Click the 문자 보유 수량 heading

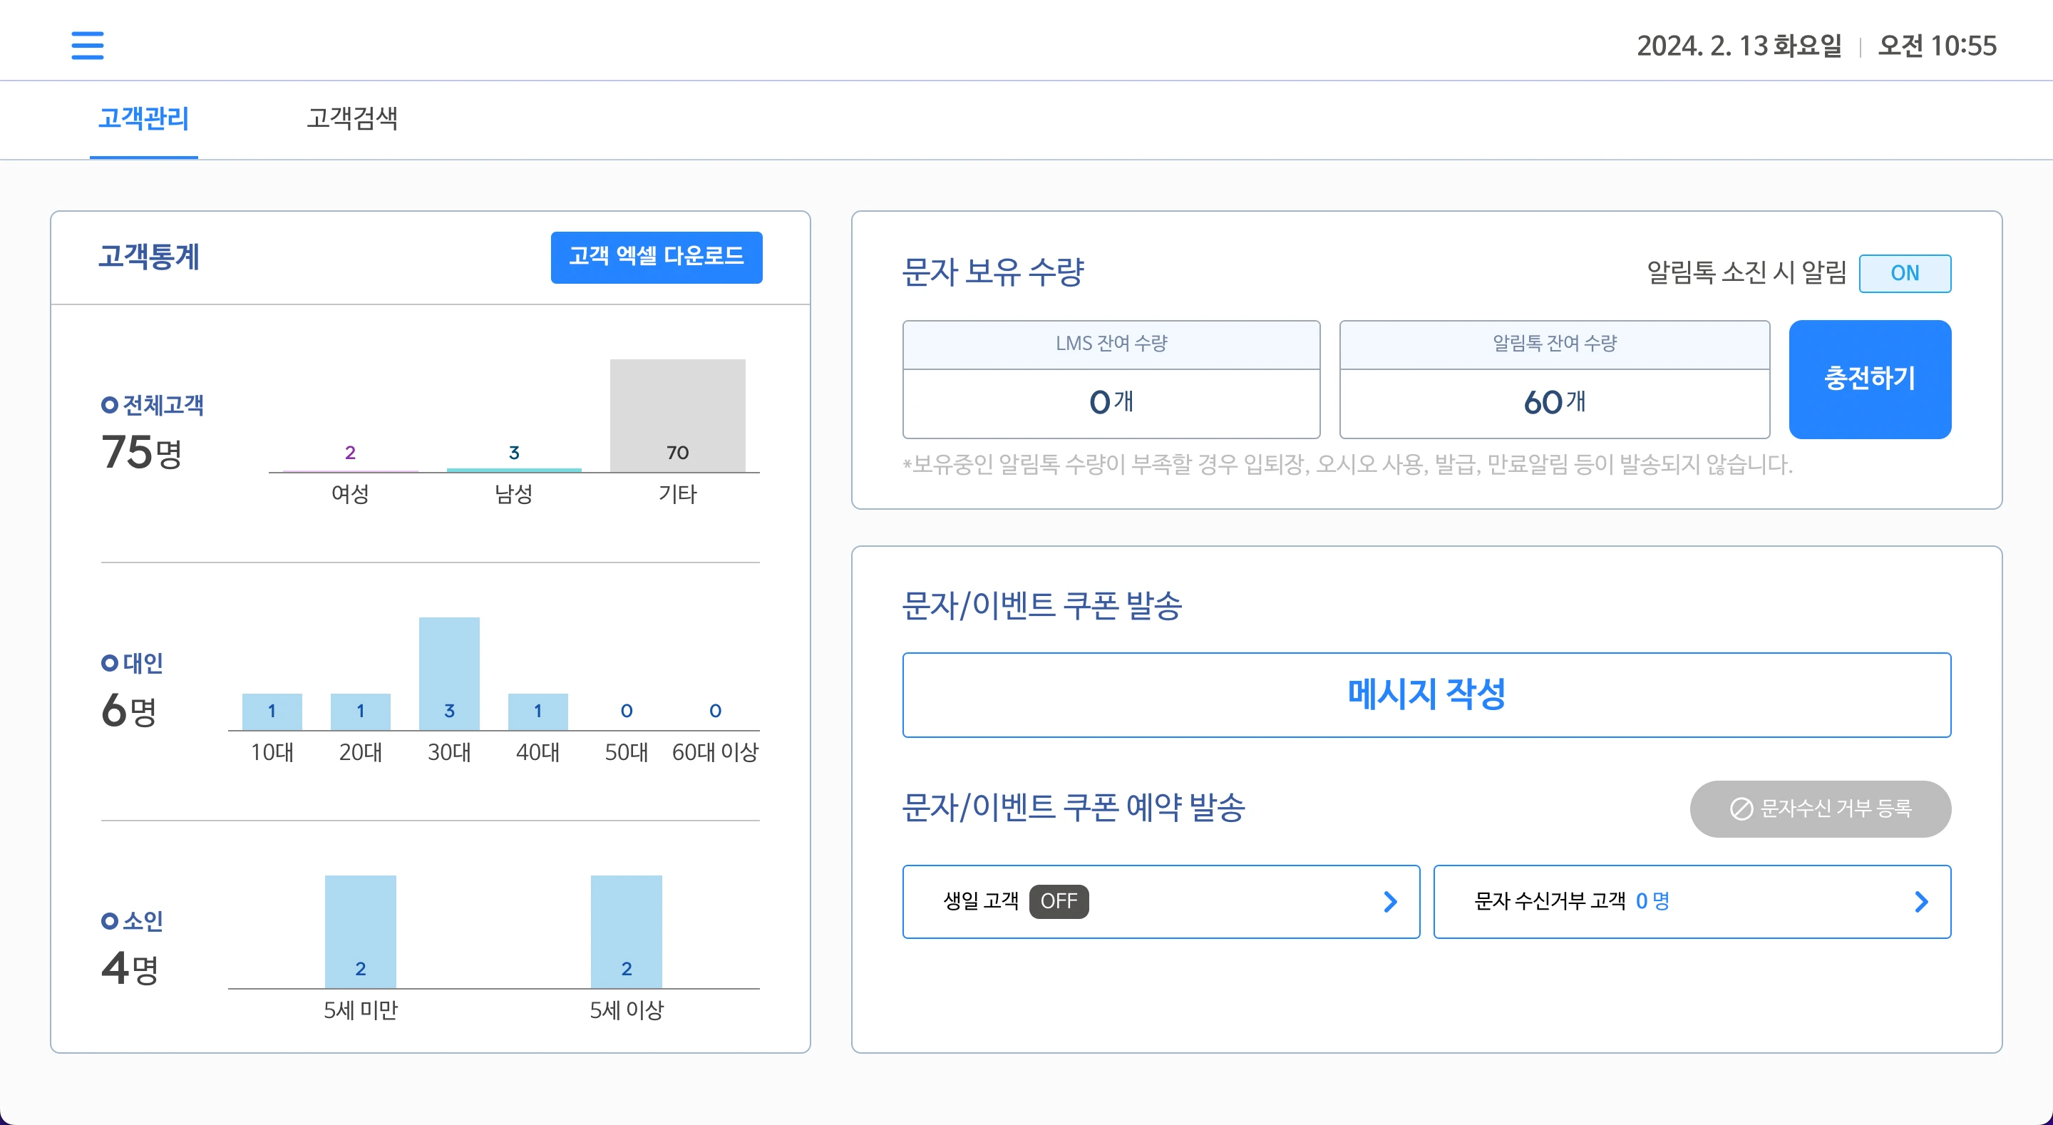[992, 272]
